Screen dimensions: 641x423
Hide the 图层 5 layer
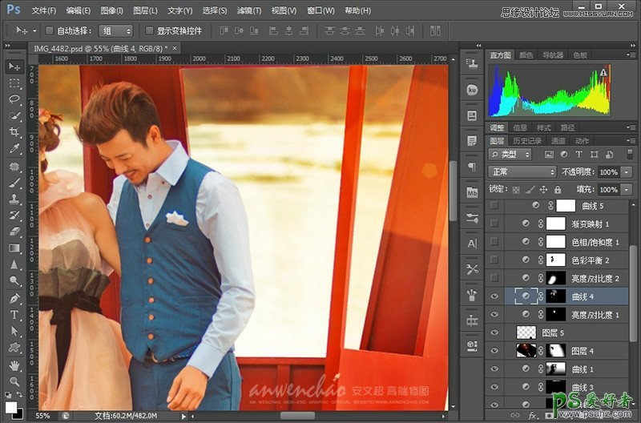(x=494, y=332)
